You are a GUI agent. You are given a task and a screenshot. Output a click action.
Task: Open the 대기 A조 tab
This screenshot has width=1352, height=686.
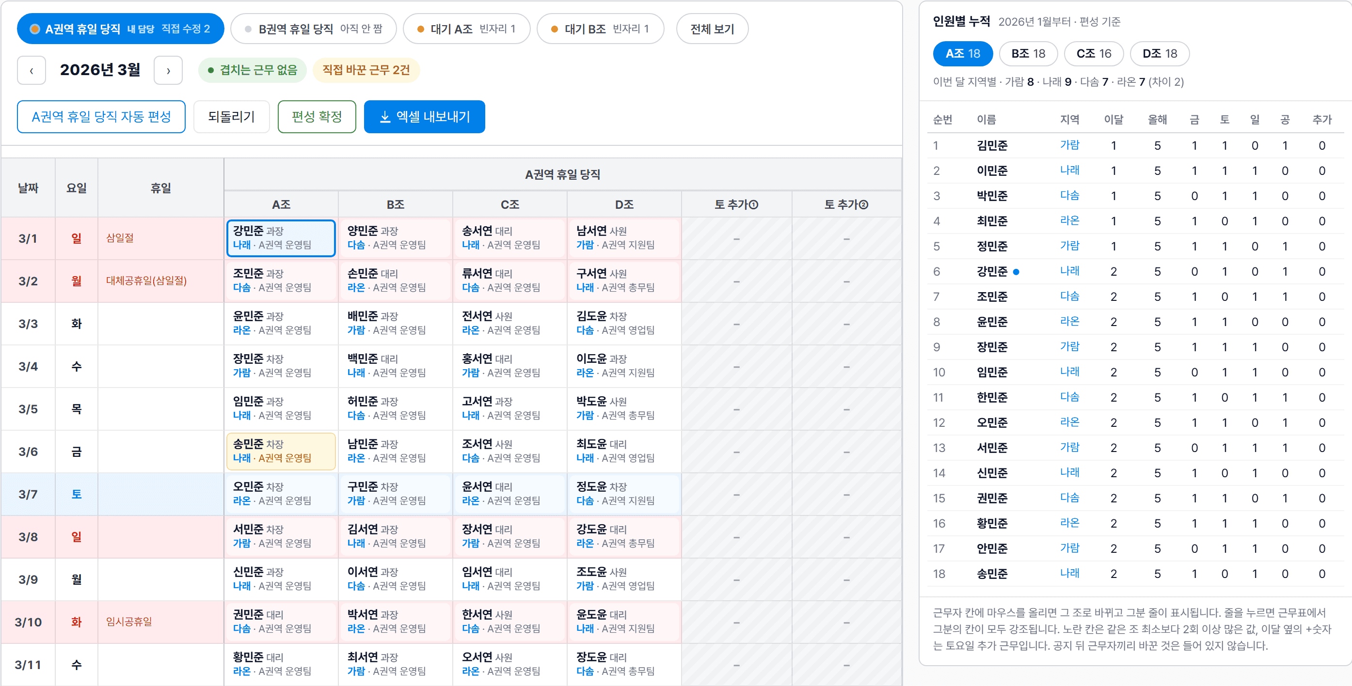466,29
